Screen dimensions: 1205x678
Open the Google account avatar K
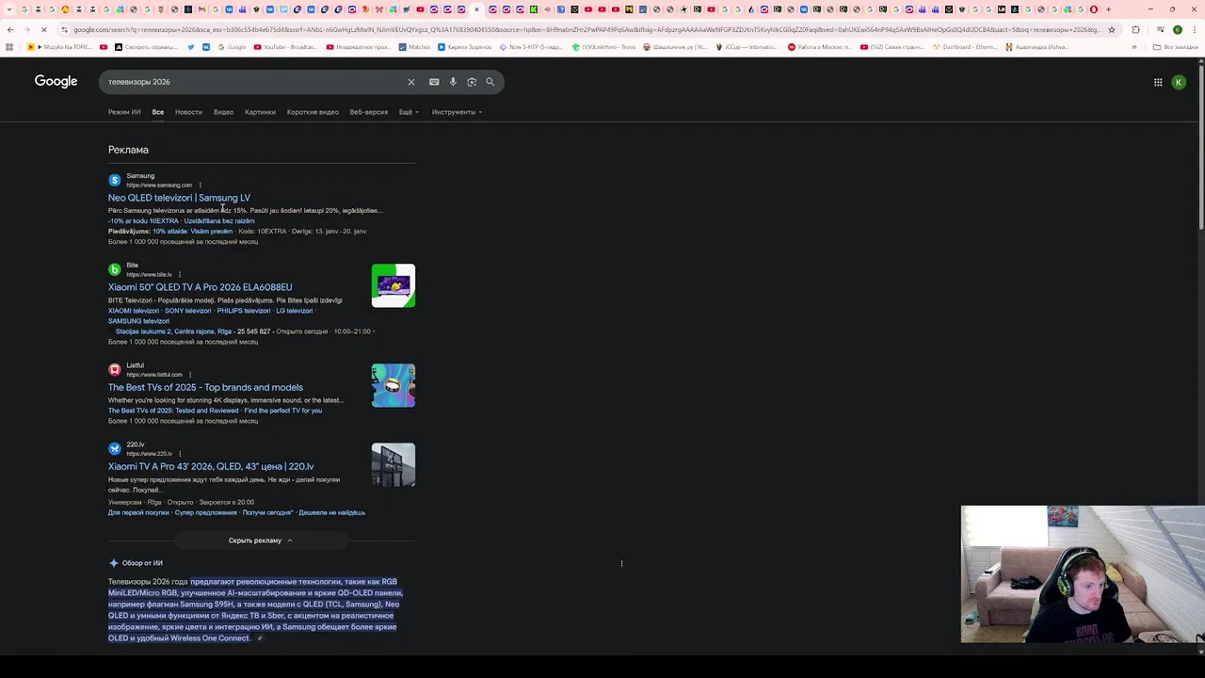(x=1179, y=82)
